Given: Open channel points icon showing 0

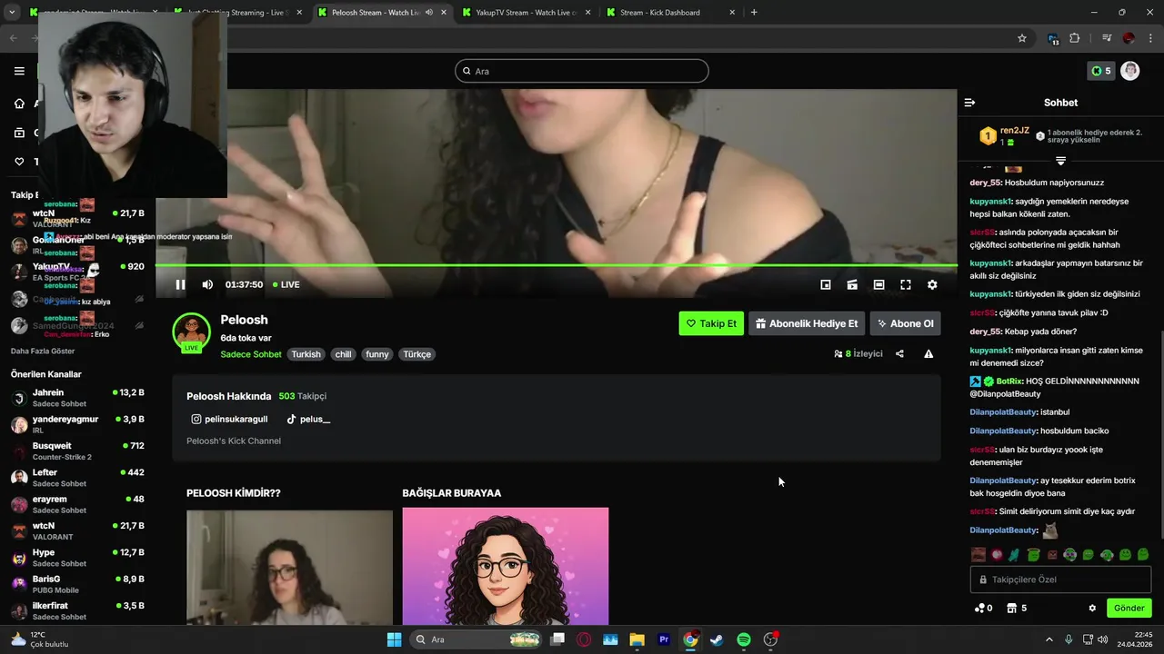Looking at the screenshot, I should point(983,608).
